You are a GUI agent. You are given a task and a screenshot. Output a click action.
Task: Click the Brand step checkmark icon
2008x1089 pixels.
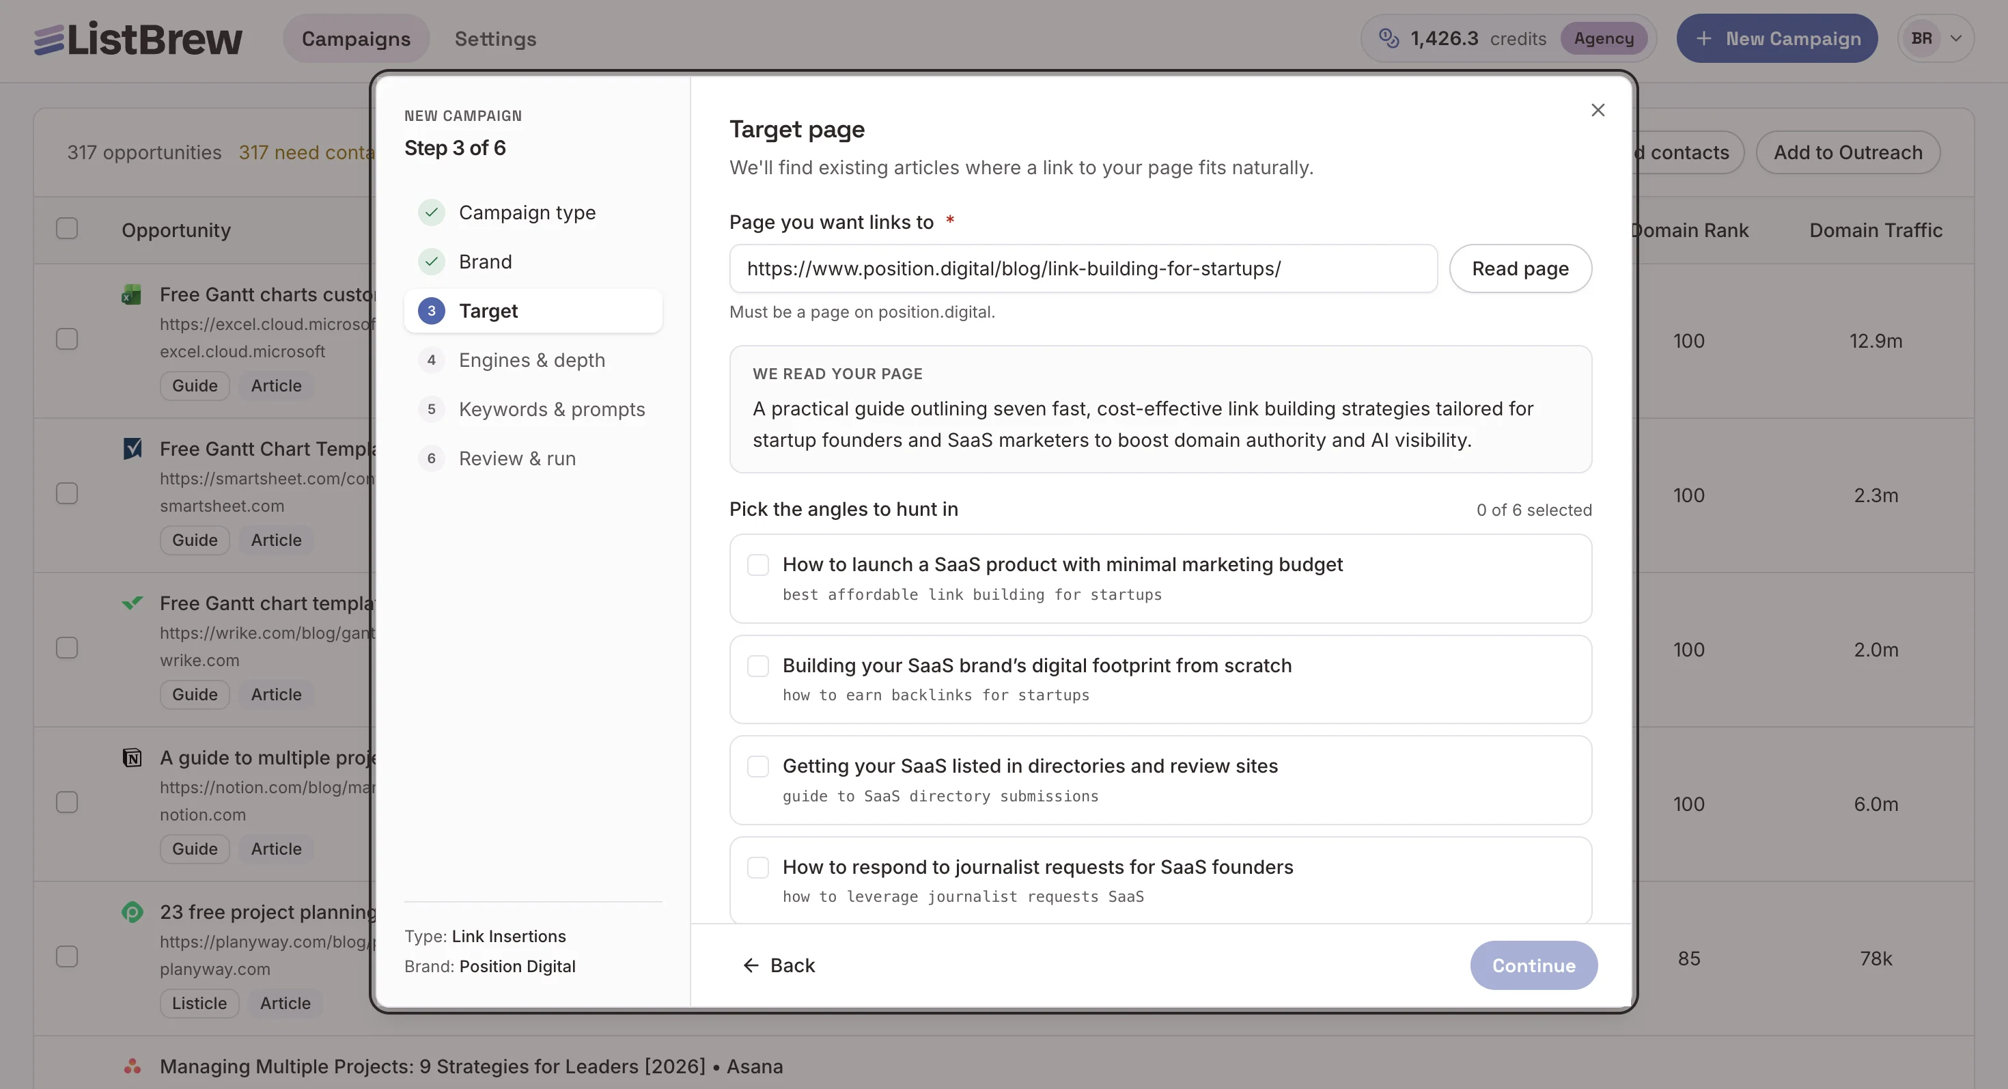click(x=431, y=261)
